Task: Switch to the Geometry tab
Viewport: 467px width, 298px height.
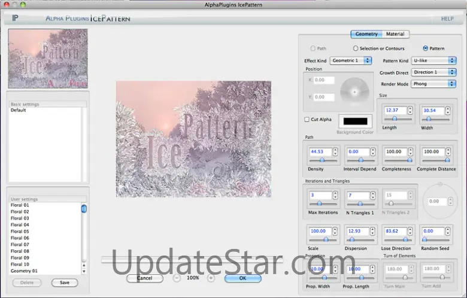Action: (x=366, y=34)
